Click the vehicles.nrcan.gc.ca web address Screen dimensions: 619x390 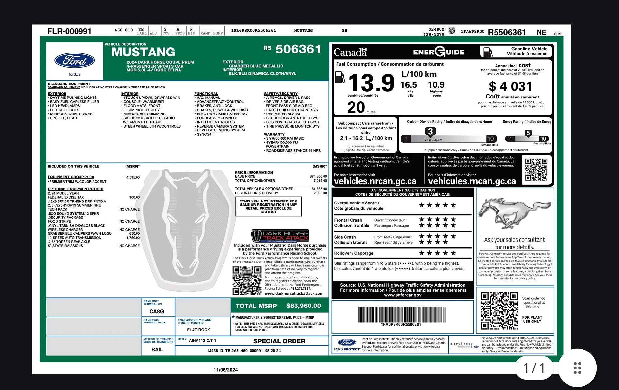coord(375,181)
